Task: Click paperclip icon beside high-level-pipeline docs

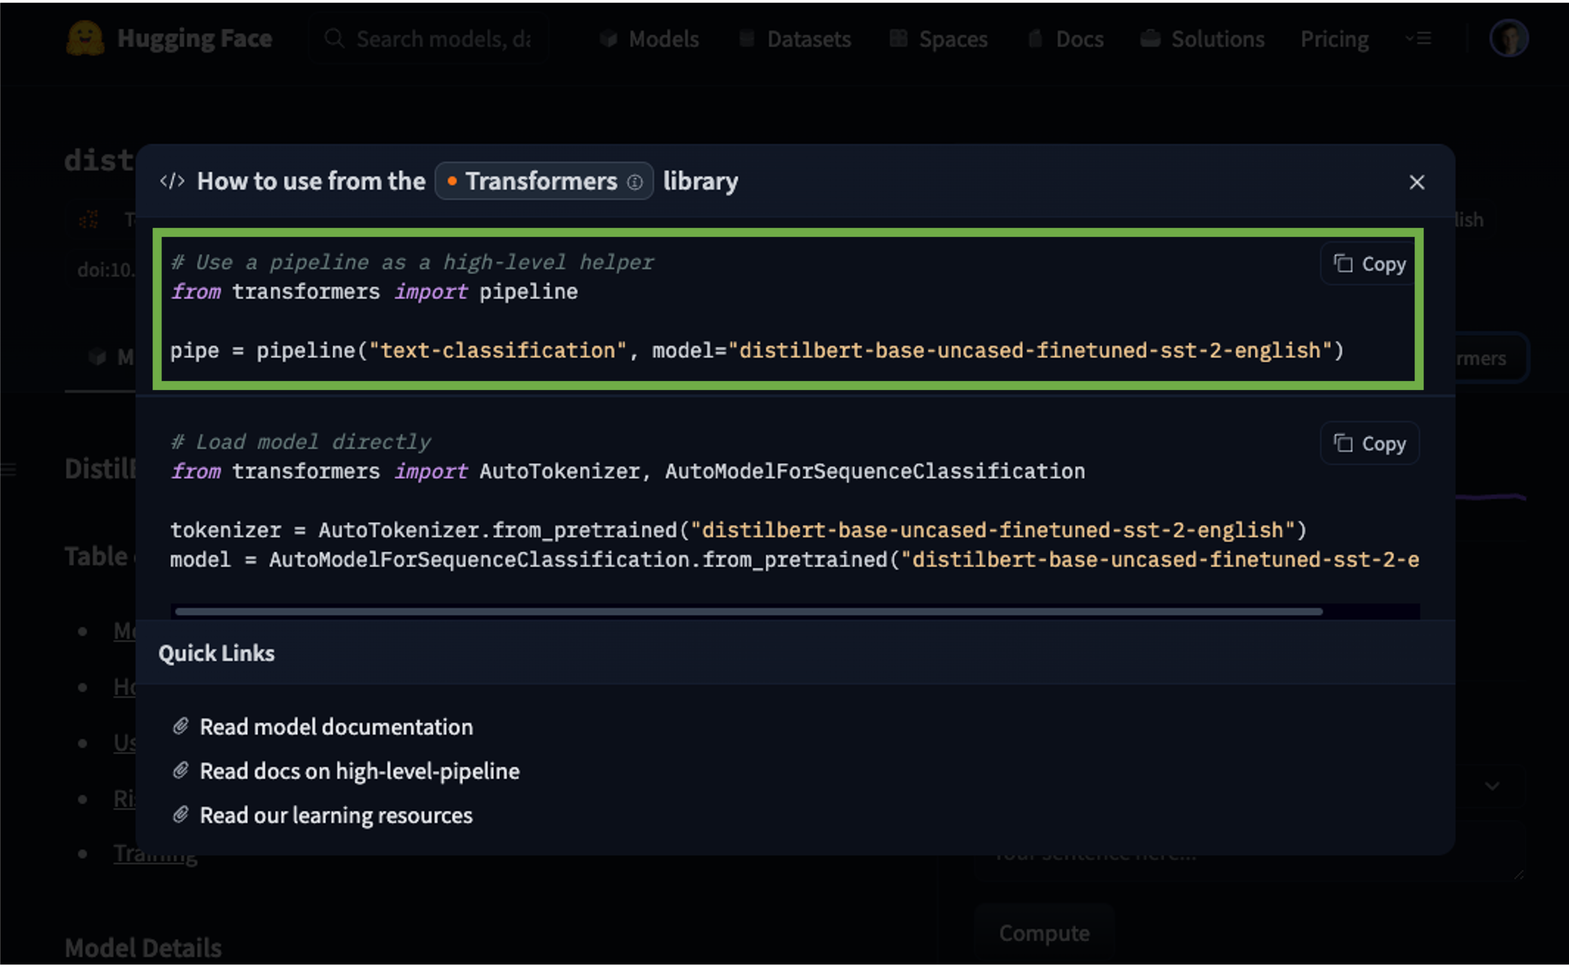Action: (x=181, y=771)
